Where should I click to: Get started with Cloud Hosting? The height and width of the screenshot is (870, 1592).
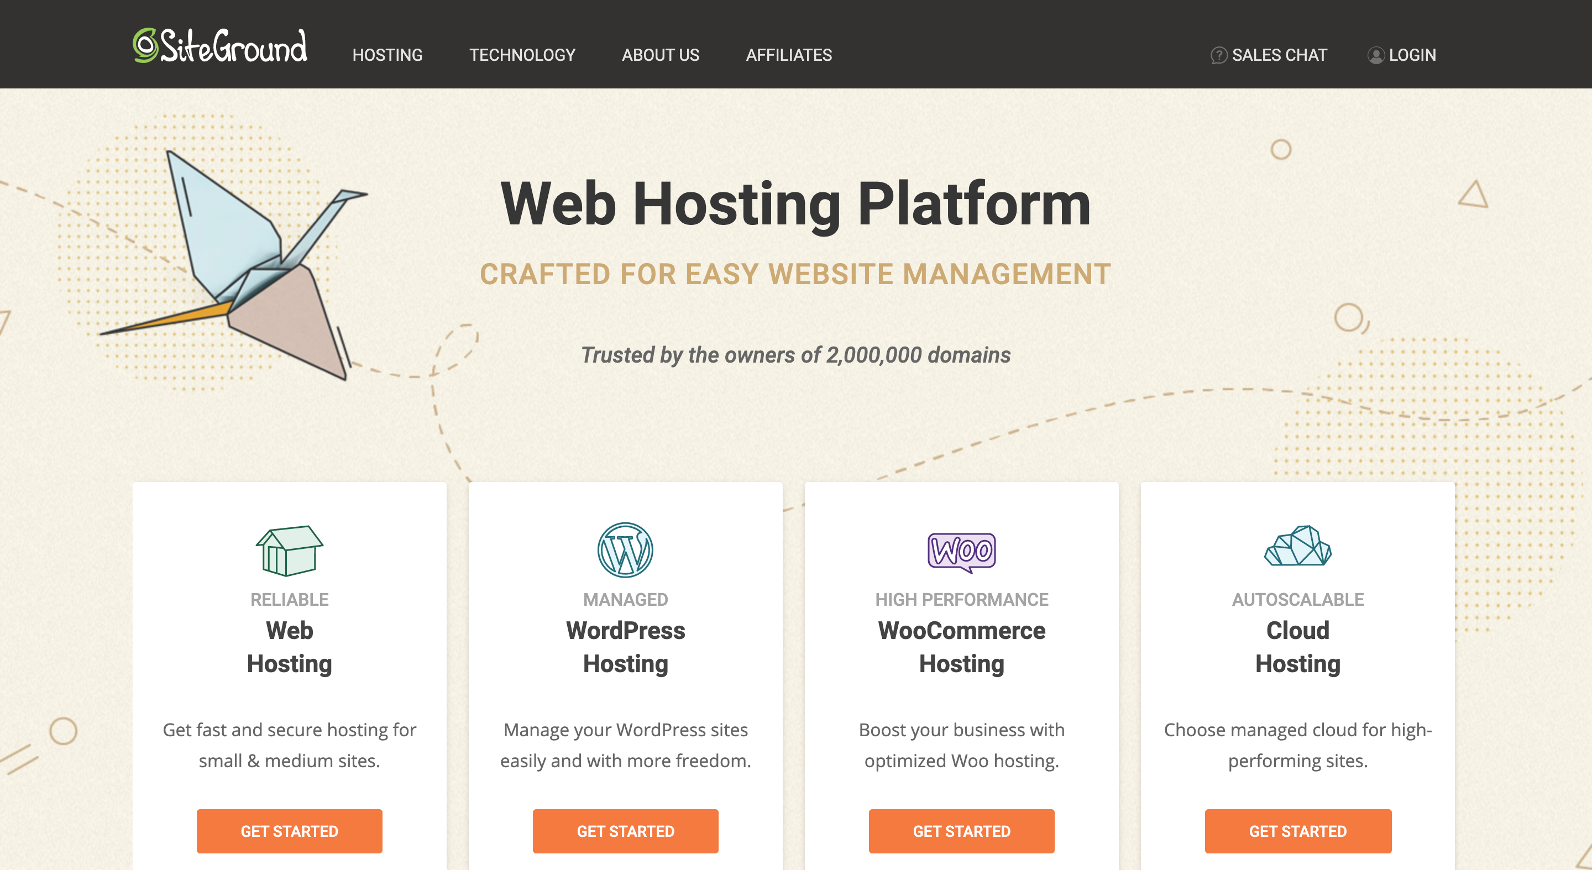coord(1298,831)
